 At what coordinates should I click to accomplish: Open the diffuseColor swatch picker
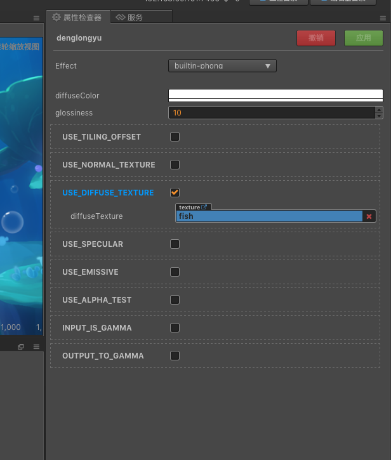click(x=275, y=95)
